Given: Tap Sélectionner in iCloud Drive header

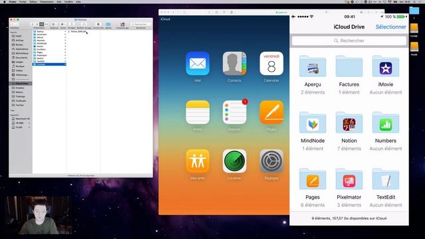Looking at the screenshot, I should coord(391,27).
